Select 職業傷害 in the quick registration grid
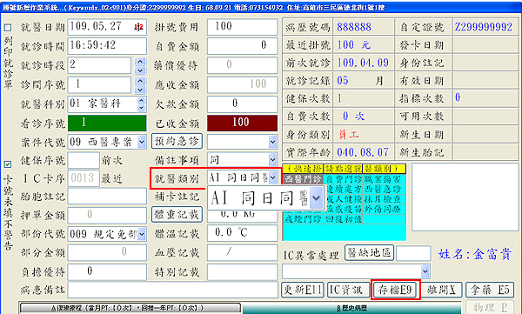522x314 pixels. coord(385,179)
